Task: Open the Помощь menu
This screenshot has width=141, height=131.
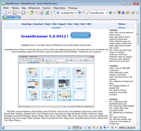Action: [73, 8]
